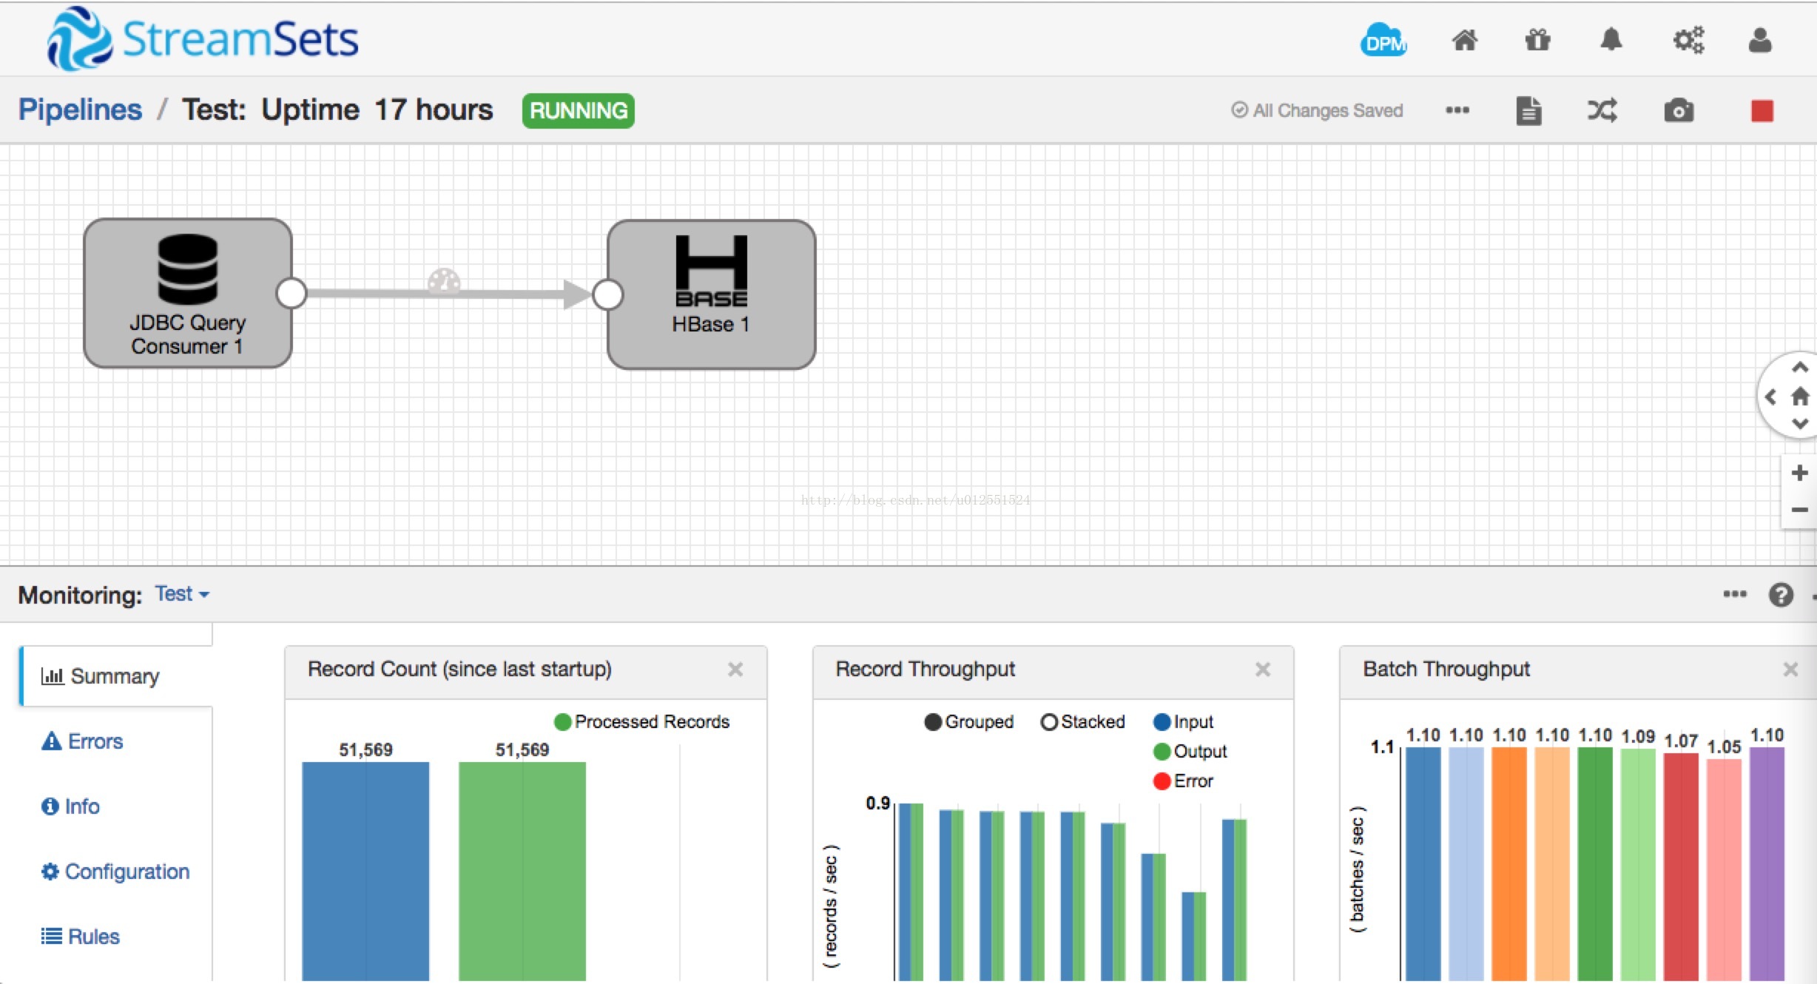Open administration gears menu

[x=1688, y=40]
